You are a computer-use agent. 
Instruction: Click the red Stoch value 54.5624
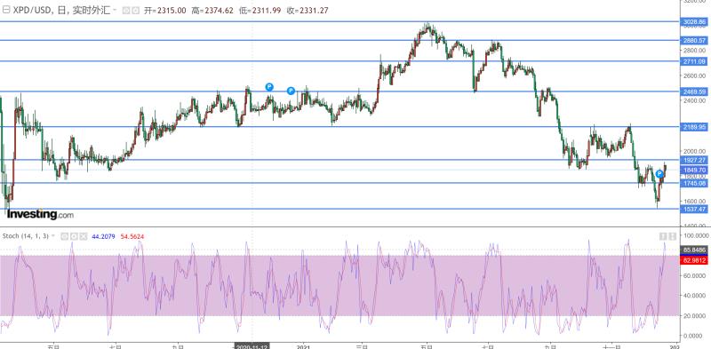point(132,236)
